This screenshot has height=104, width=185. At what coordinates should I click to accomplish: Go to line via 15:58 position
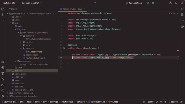pos(151,102)
